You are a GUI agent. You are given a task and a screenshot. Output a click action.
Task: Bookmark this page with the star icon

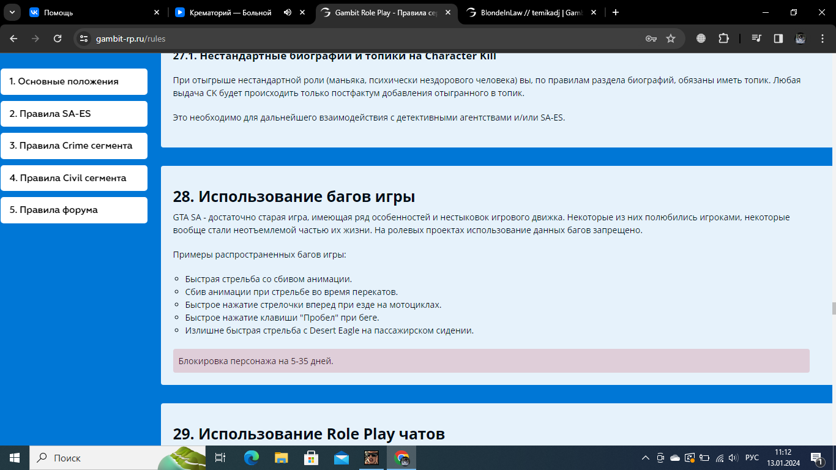671,39
